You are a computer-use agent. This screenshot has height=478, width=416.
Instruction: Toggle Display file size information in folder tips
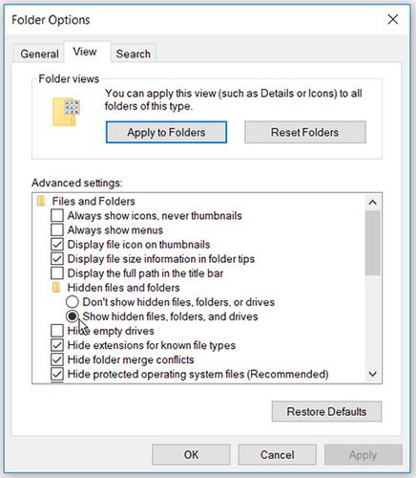pos(57,259)
